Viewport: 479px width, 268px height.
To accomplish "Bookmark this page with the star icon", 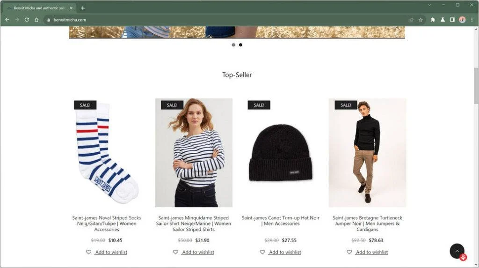I will (x=421, y=20).
